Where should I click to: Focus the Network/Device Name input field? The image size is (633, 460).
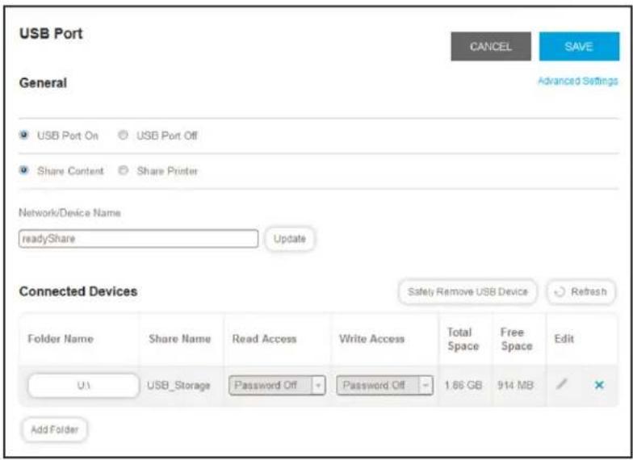139,239
